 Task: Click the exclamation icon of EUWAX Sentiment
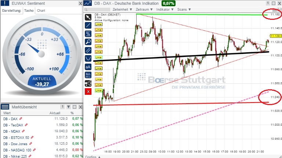point(5,3)
